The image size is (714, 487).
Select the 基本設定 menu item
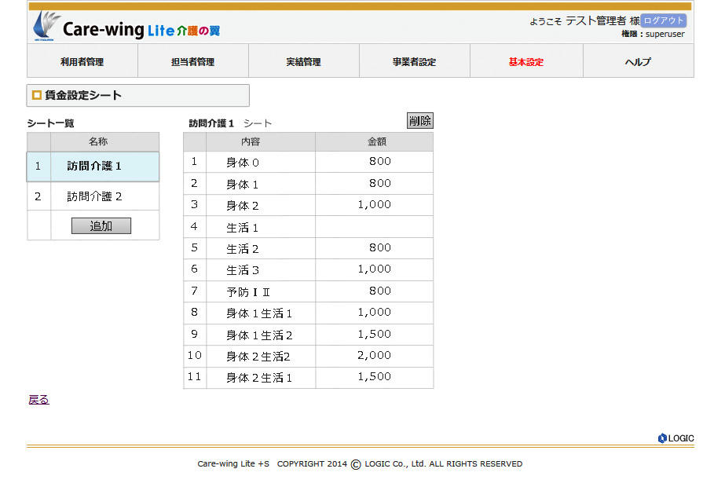point(526,61)
